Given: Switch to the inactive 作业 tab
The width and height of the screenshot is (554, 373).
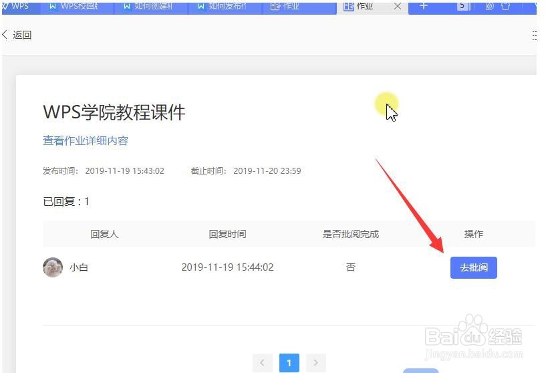Looking at the screenshot, I should click(299, 7).
